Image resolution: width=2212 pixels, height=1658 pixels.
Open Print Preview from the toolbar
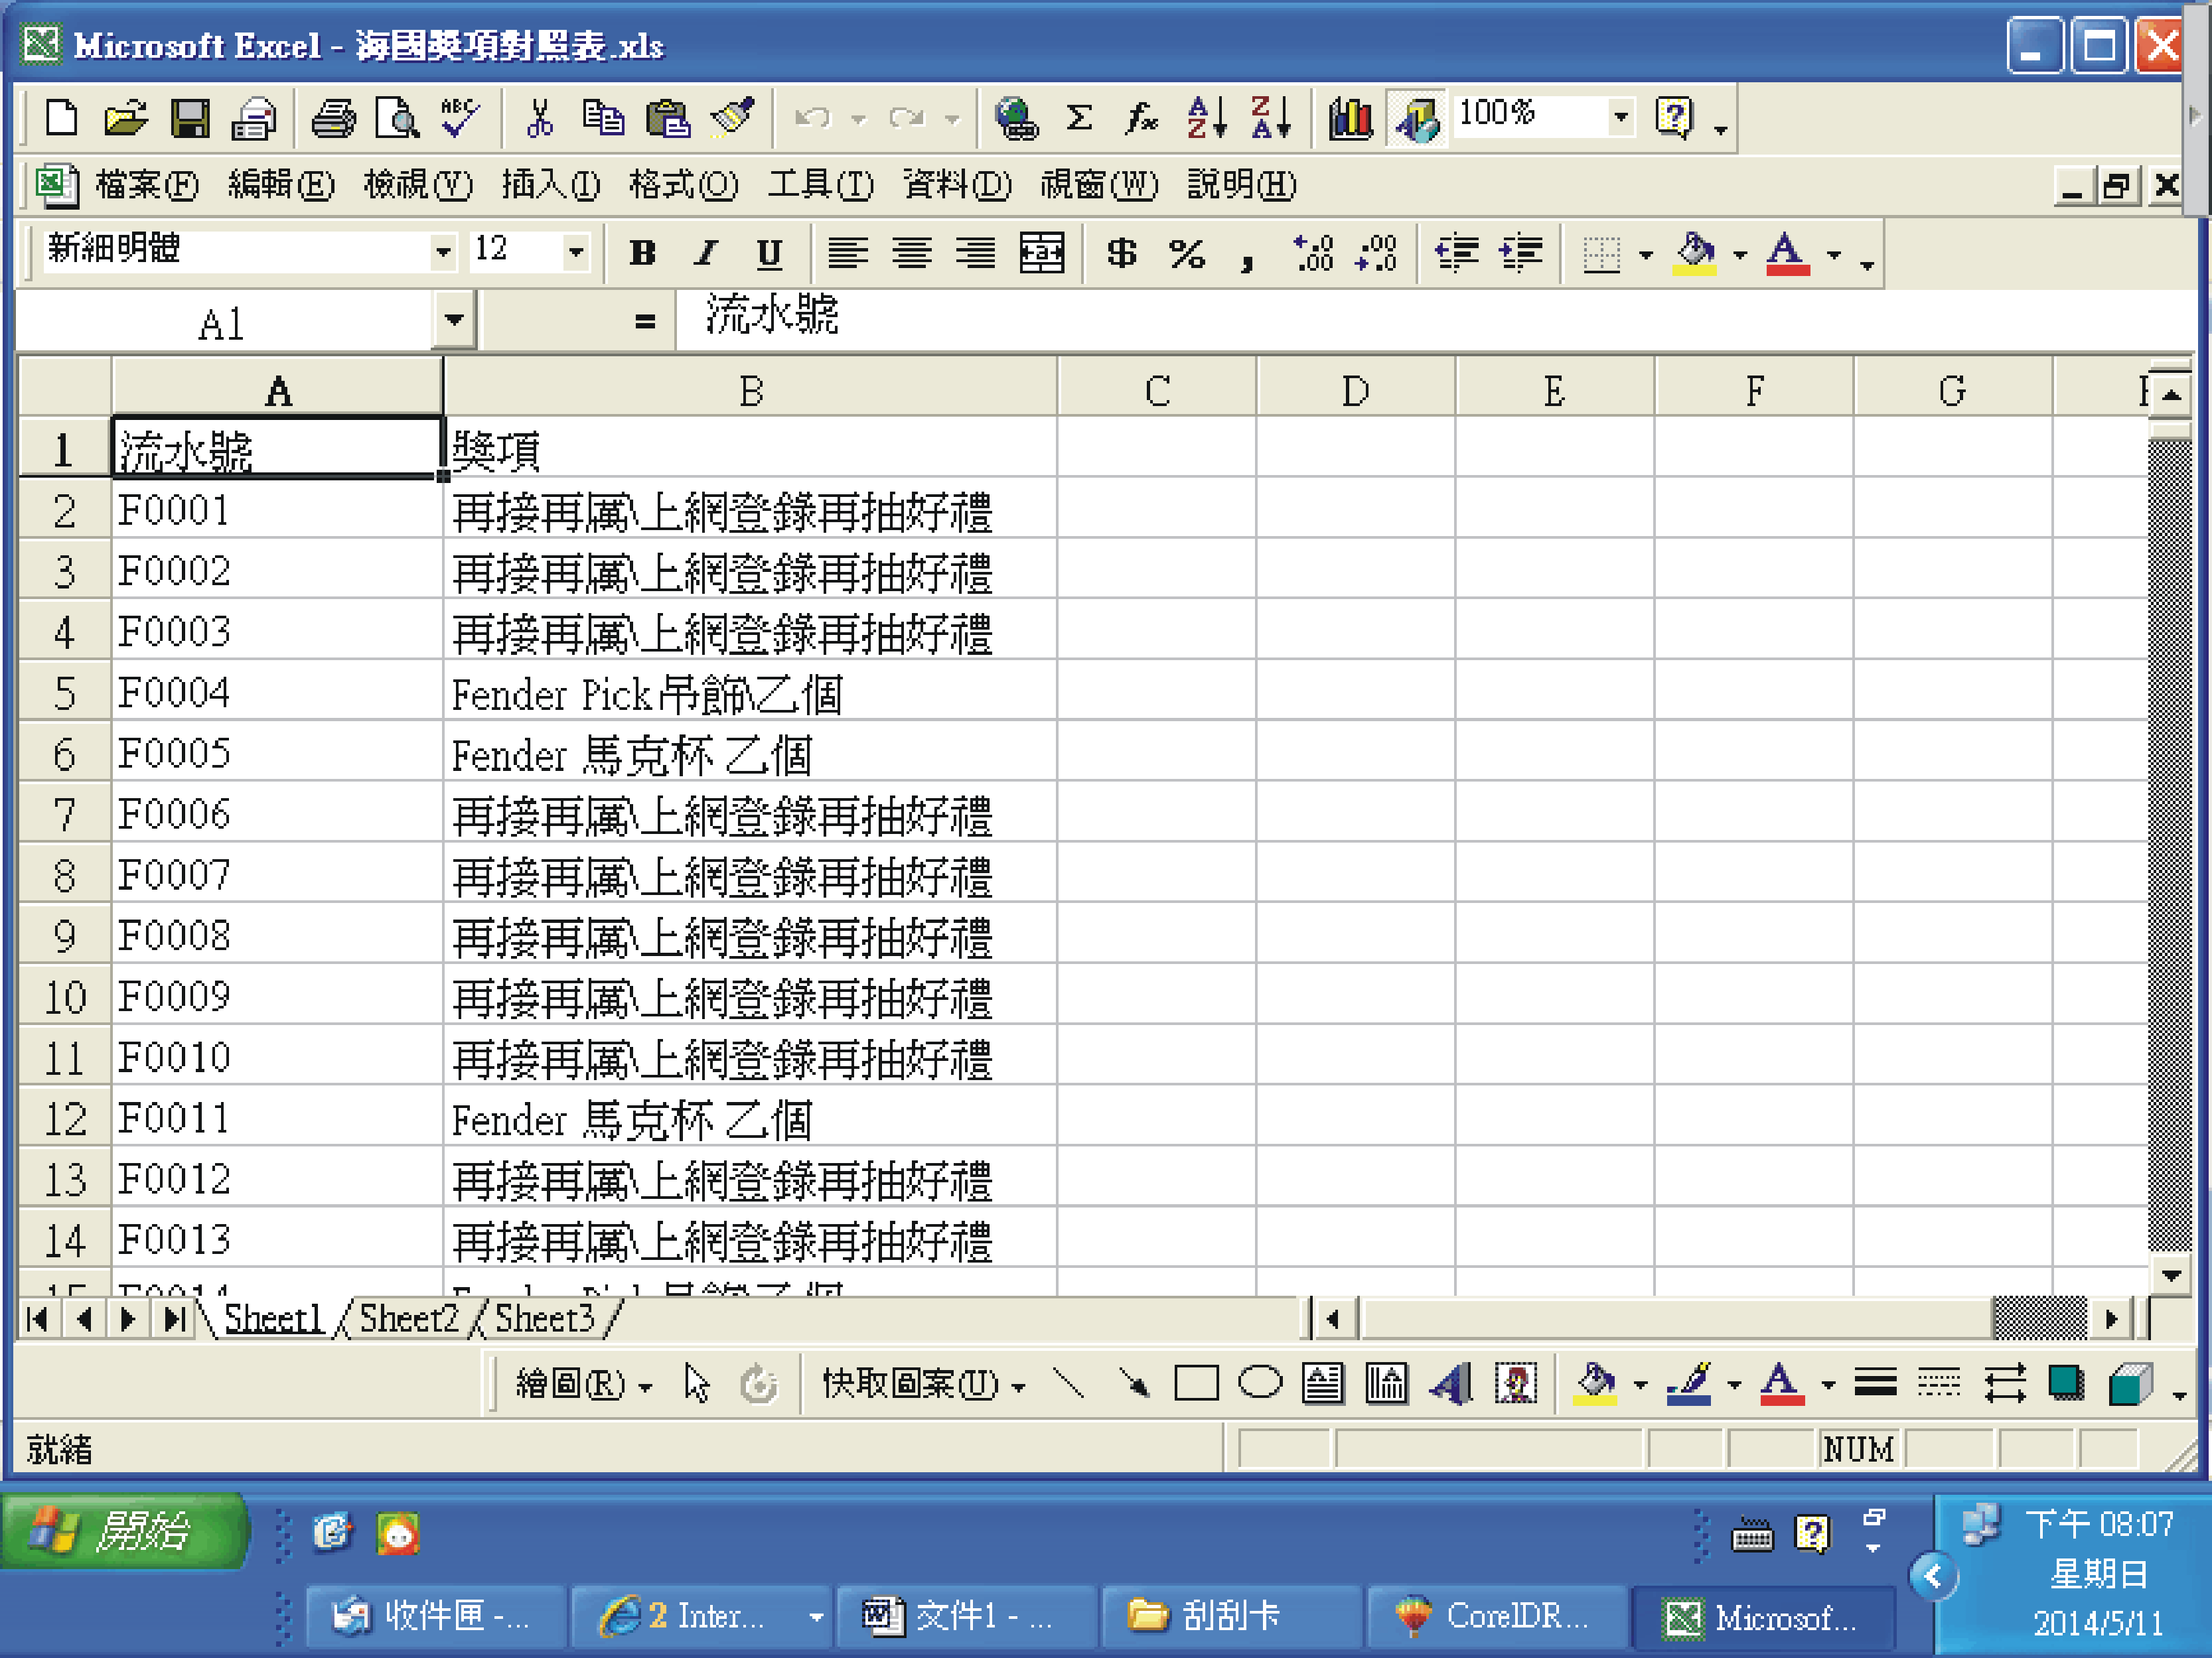[397, 118]
